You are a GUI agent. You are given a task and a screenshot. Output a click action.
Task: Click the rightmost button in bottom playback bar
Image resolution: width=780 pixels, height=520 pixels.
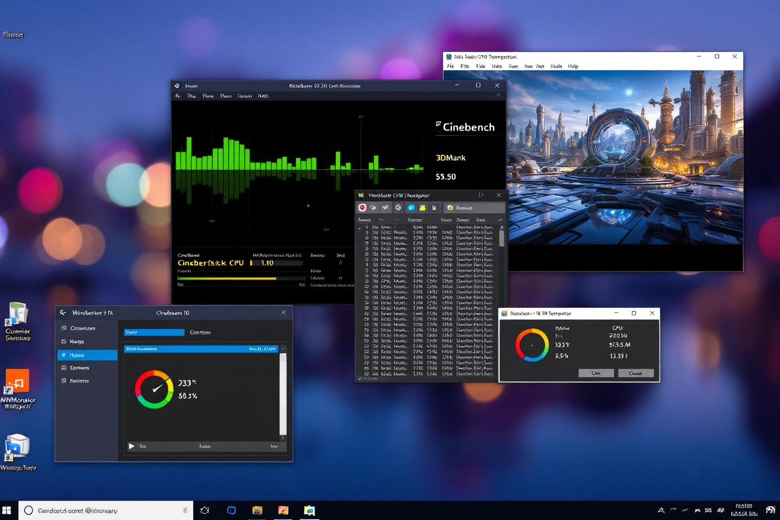pyautogui.click(x=262, y=446)
